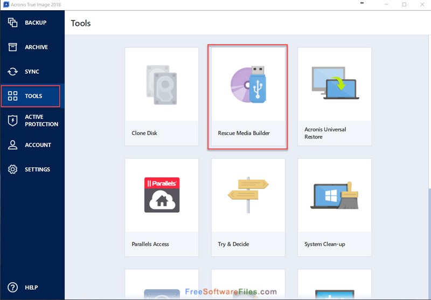Maximize the Acronis True Image window
This screenshot has width=431, height=300.
[404, 4]
